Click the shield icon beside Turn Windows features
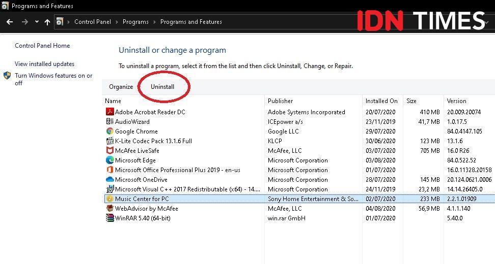 click(7, 76)
